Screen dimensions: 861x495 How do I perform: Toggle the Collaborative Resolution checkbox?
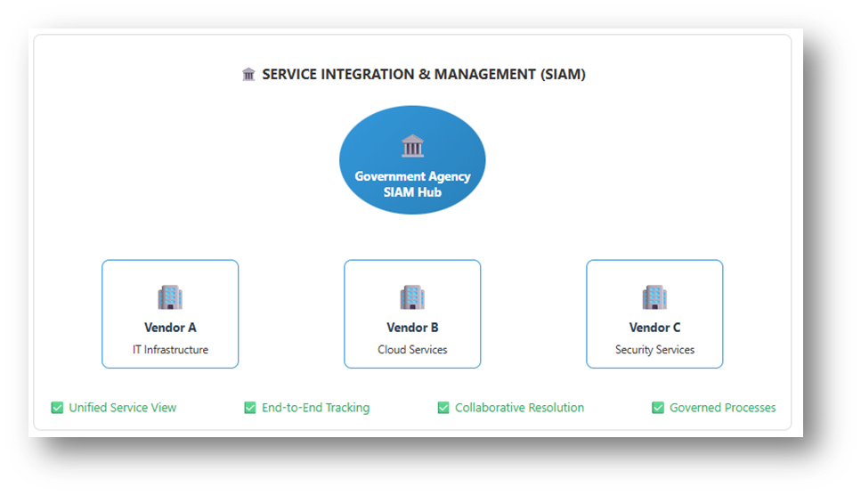(443, 408)
